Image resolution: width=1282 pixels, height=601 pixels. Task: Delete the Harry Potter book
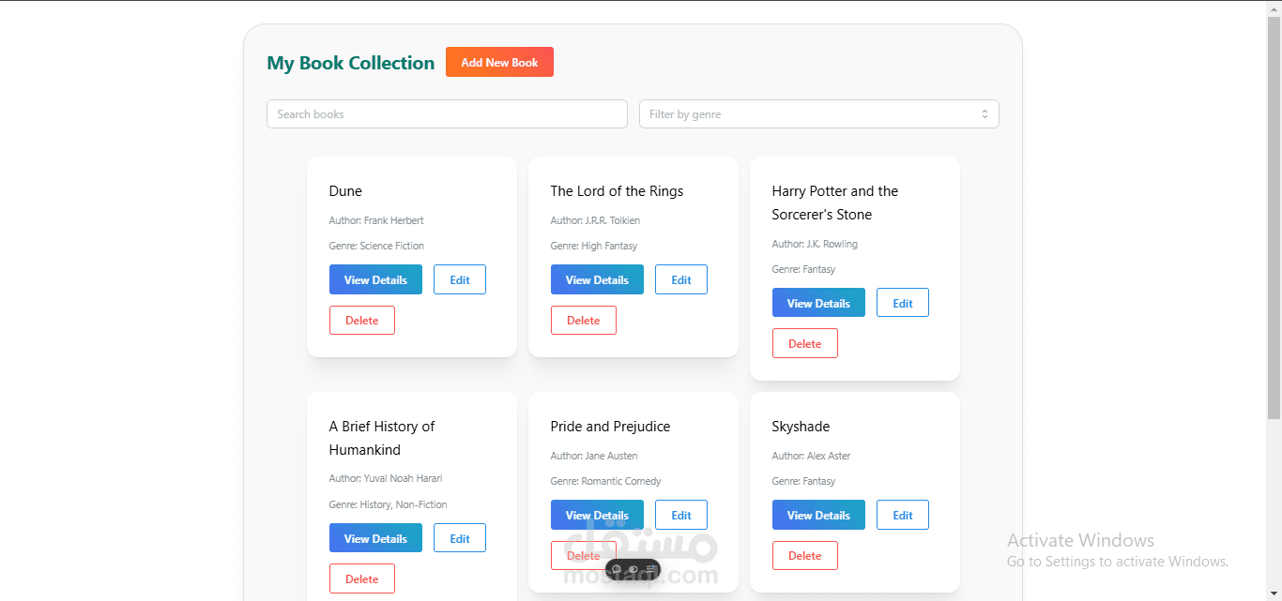click(x=805, y=343)
